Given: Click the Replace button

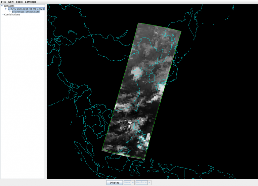Looking at the screenshot, I should 141,183.
